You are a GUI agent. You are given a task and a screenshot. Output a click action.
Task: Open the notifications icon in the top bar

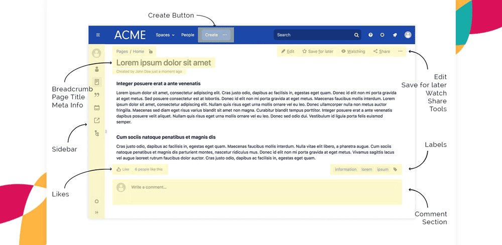click(395, 35)
